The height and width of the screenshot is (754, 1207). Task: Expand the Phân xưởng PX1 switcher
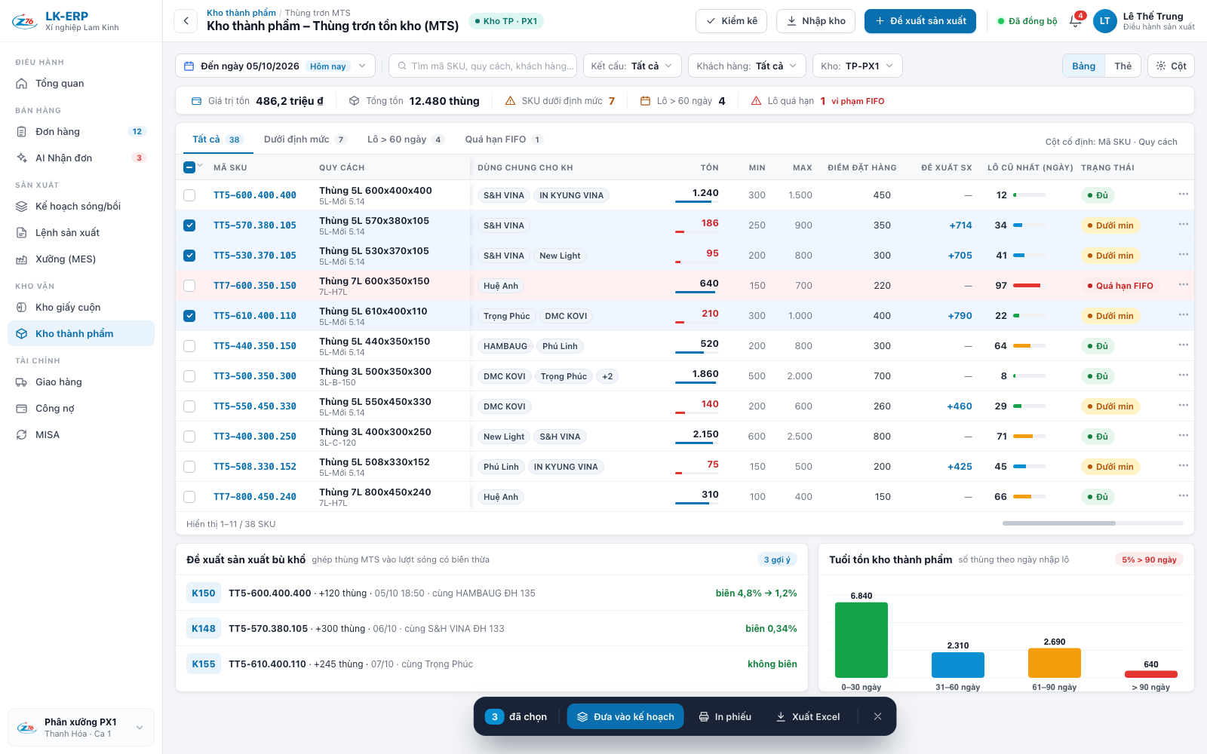click(81, 728)
